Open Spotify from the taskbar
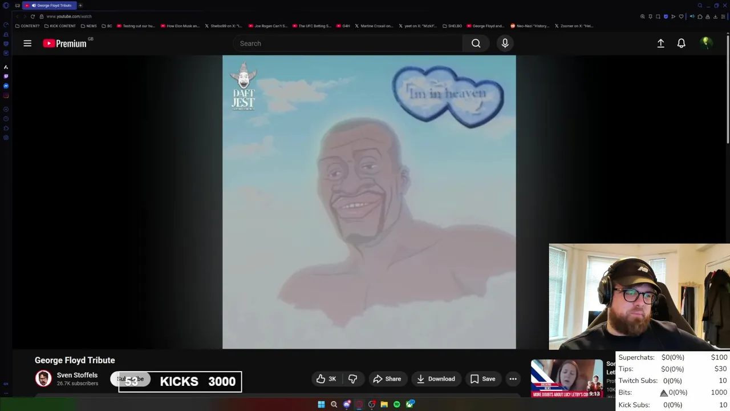 click(x=397, y=404)
